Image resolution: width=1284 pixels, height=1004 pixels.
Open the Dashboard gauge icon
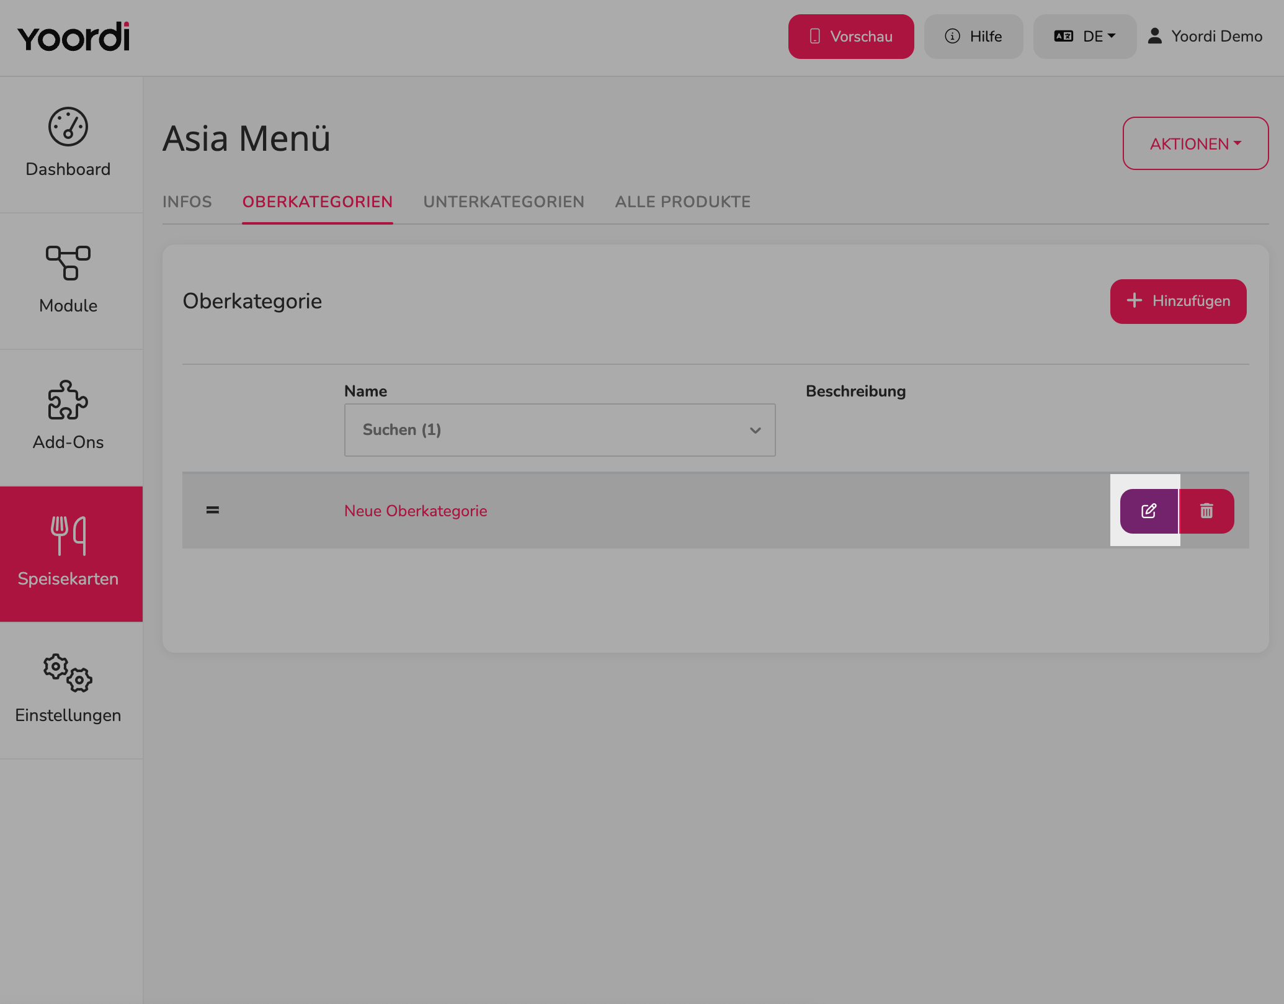tap(68, 127)
